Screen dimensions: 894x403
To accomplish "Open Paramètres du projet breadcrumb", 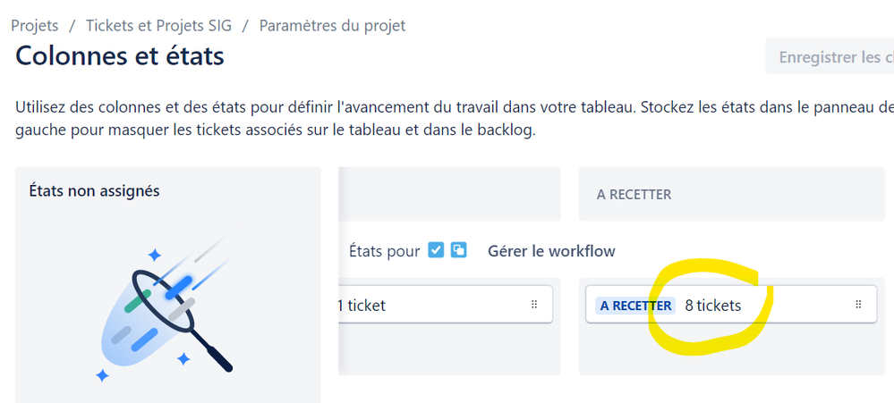I will (x=332, y=26).
